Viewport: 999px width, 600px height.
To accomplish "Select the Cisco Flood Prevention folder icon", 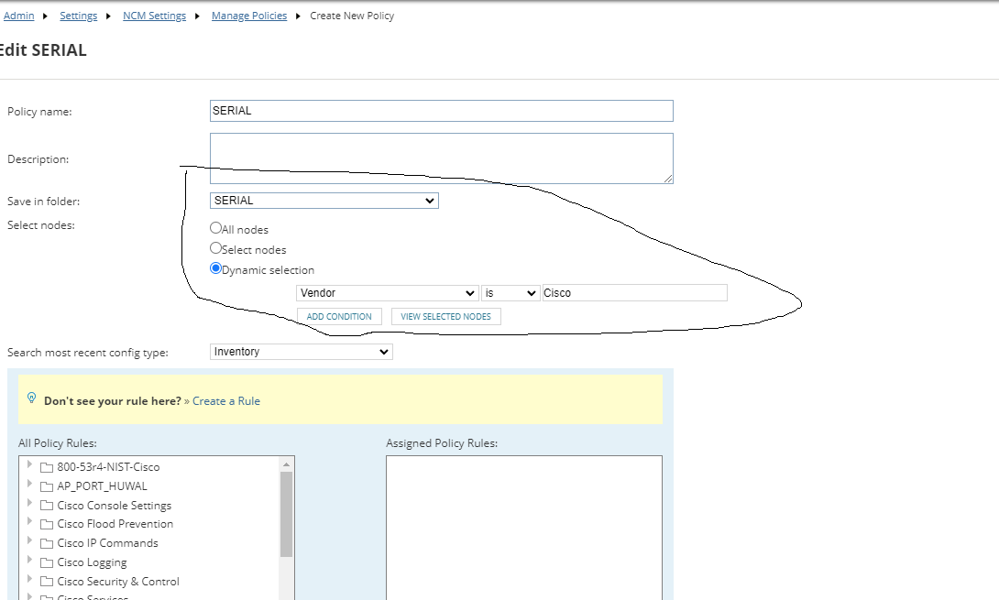I will 46,524.
